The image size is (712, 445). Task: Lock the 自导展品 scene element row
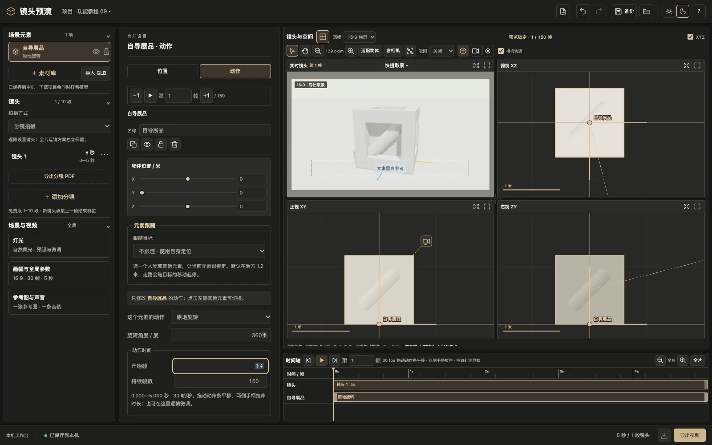pos(106,52)
